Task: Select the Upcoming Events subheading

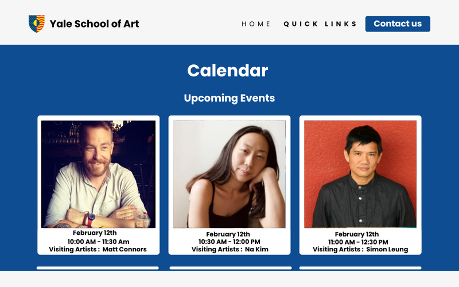Action: click(x=229, y=98)
